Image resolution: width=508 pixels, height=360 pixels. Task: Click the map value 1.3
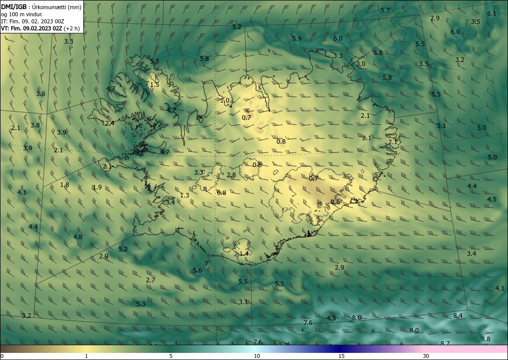tap(185, 195)
